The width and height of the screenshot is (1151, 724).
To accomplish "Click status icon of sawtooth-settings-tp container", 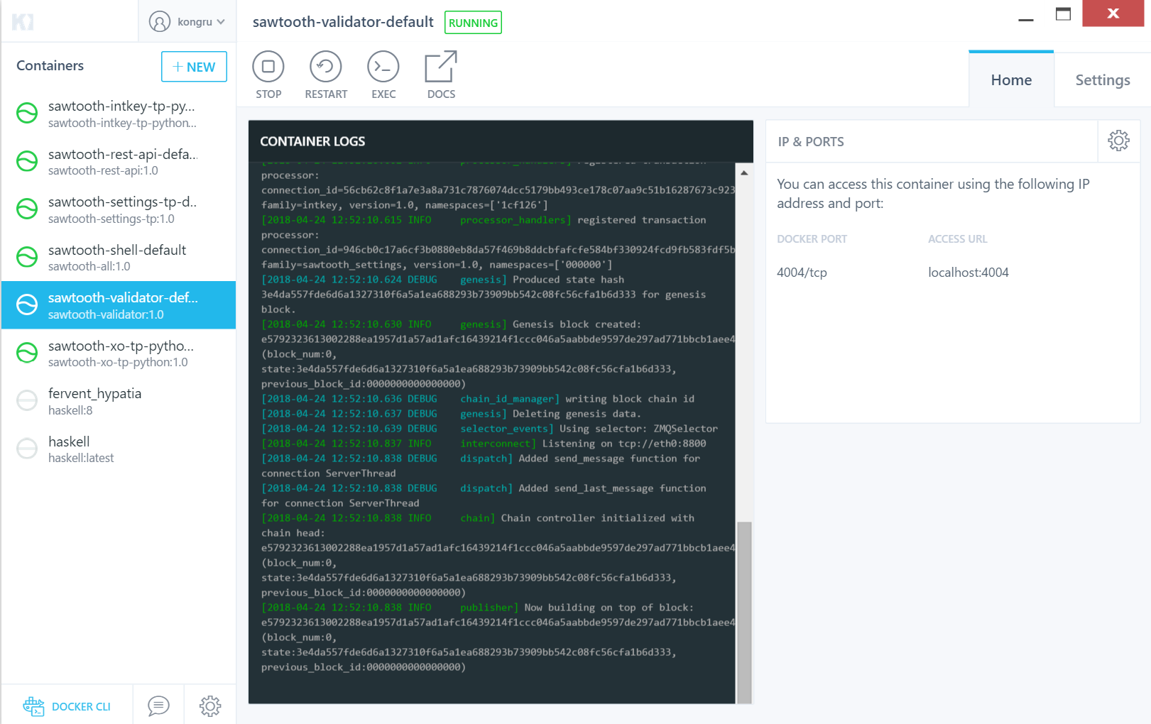I will [x=27, y=209].
